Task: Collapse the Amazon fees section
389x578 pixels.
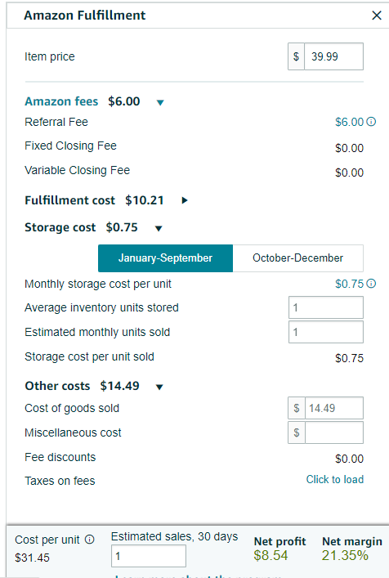Action: tap(160, 102)
